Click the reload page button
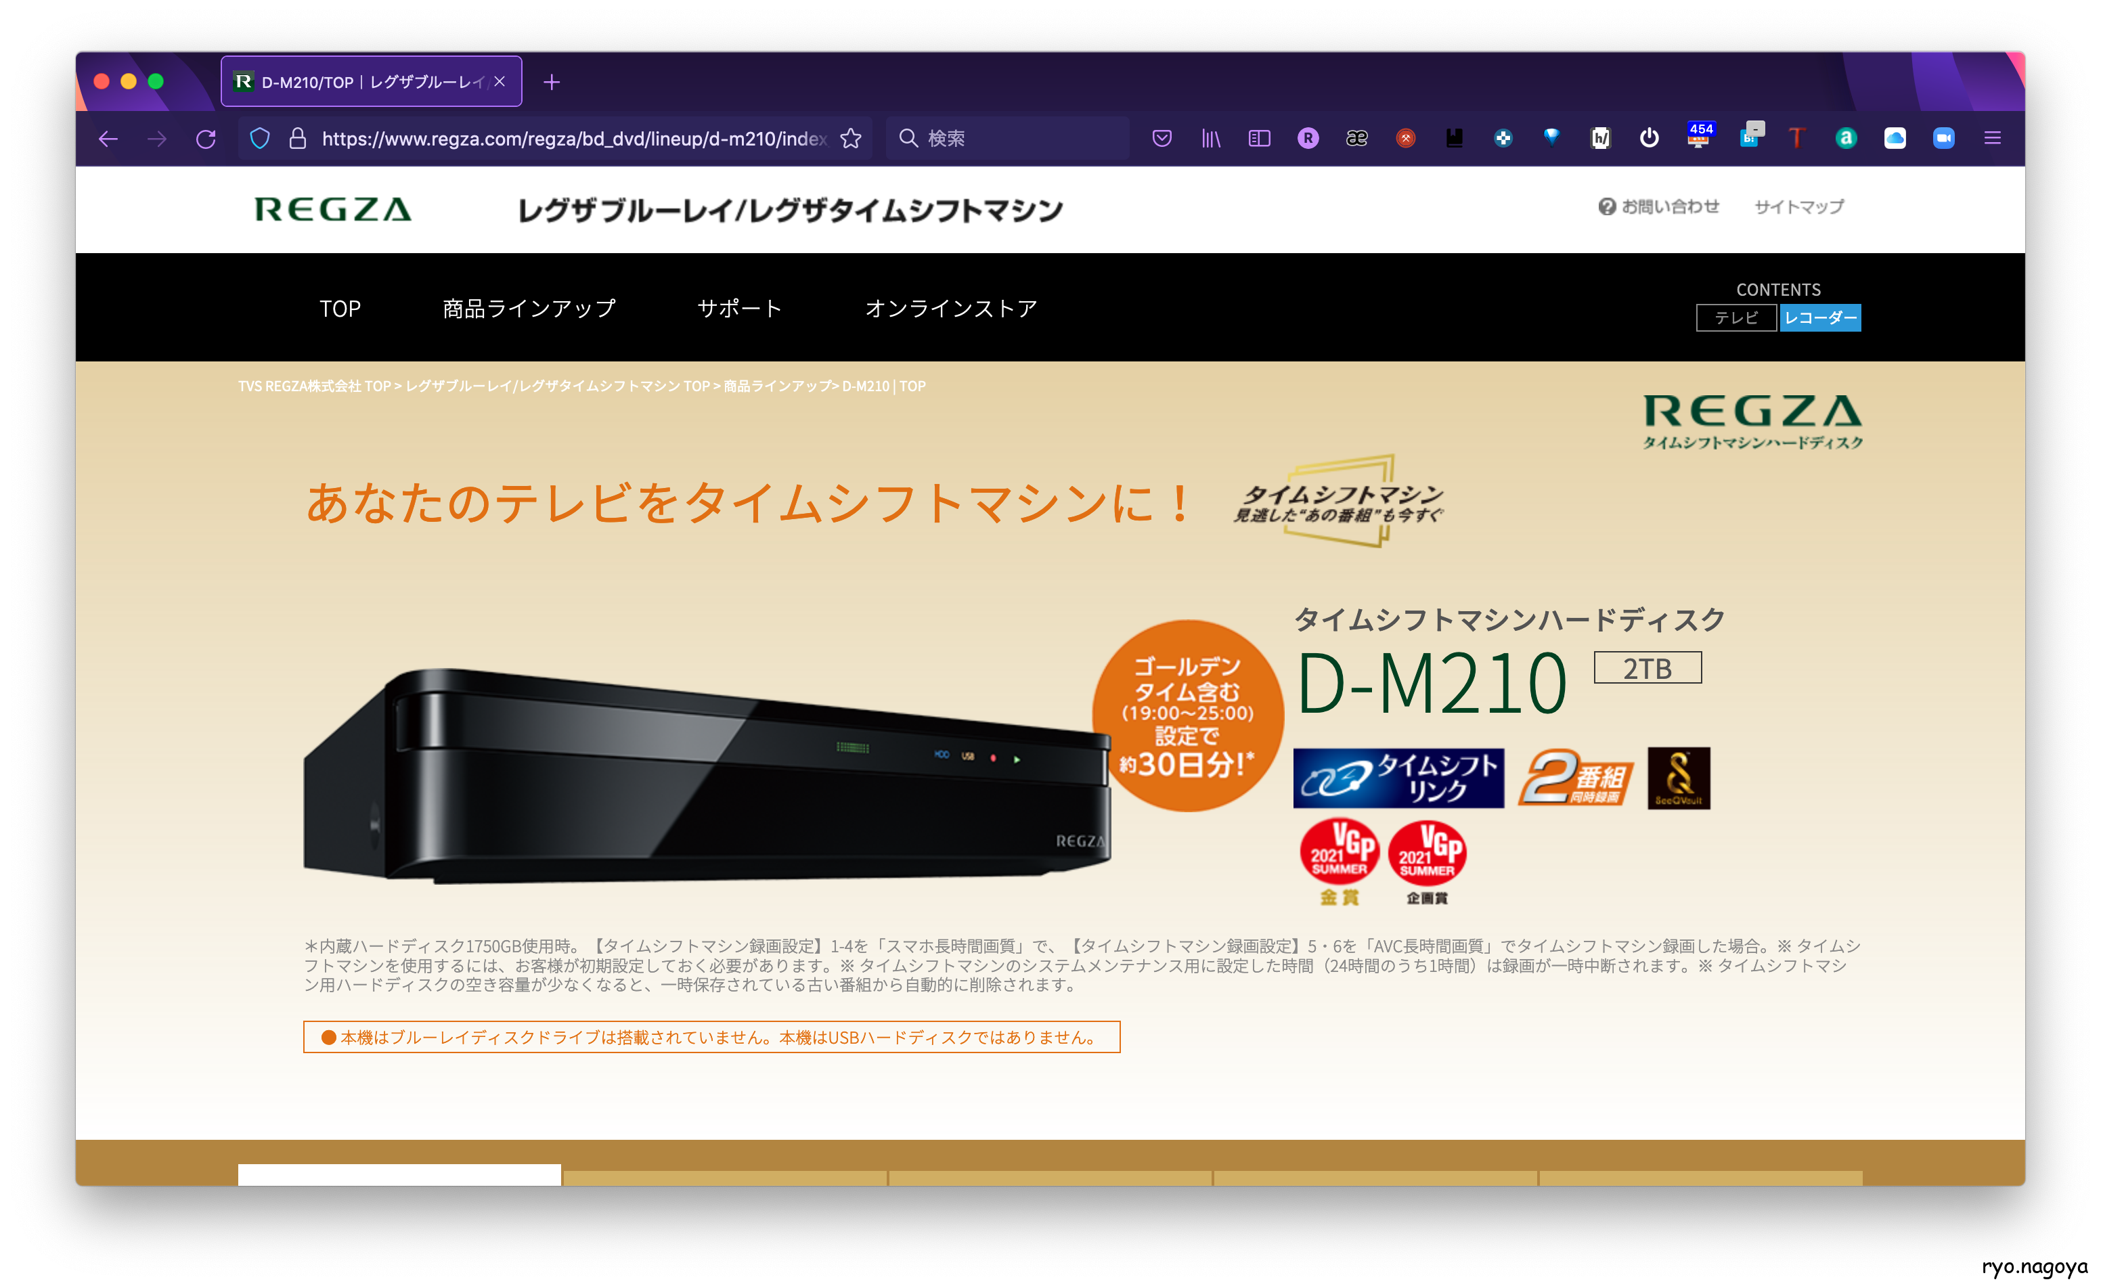2101x1286 pixels. coord(206,138)
